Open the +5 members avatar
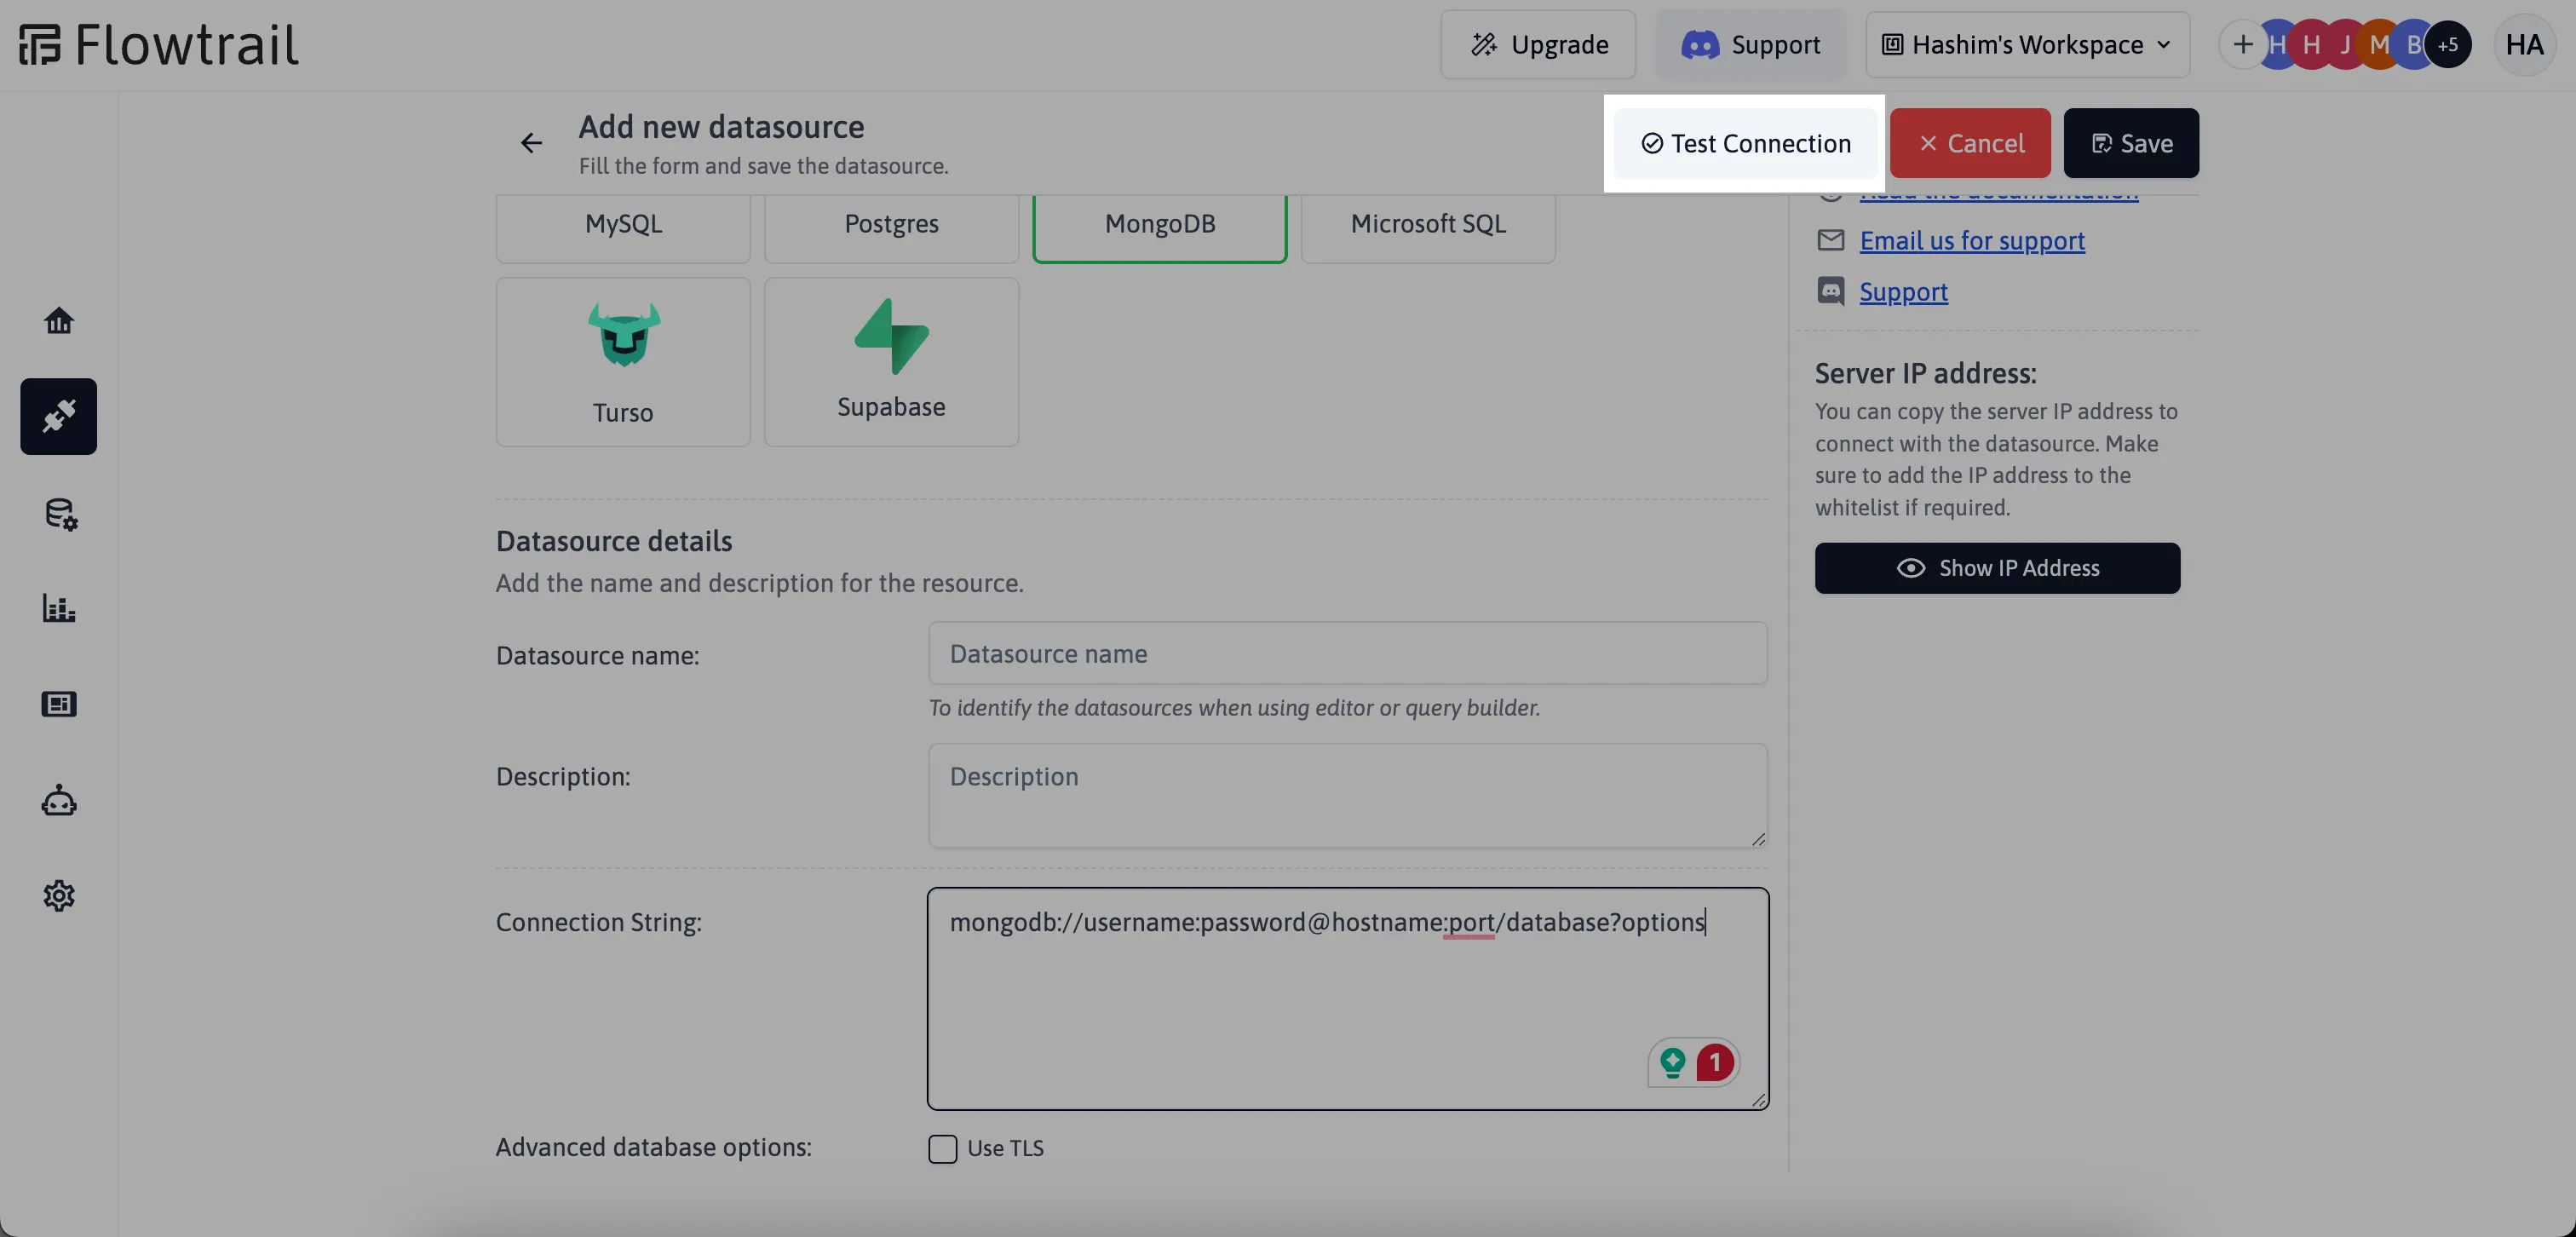2576x1237 pixels. [2448, 45]
